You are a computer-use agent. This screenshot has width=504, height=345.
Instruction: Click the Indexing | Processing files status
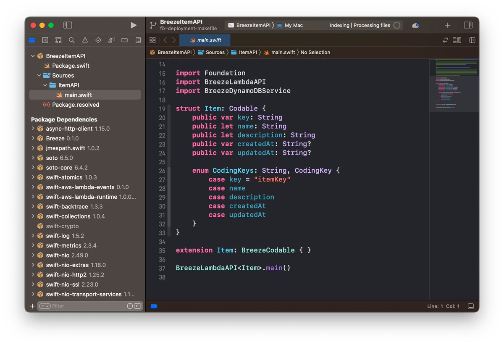360,25
